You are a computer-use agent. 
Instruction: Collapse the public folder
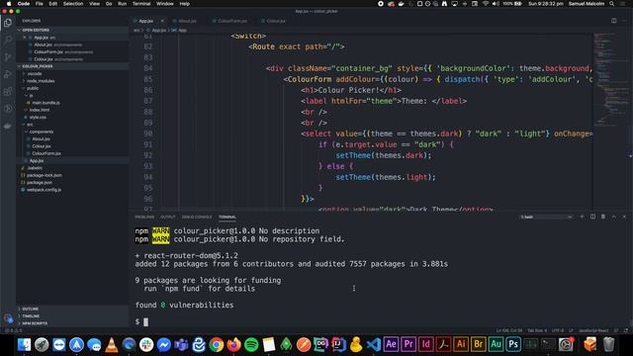(33, 88)
